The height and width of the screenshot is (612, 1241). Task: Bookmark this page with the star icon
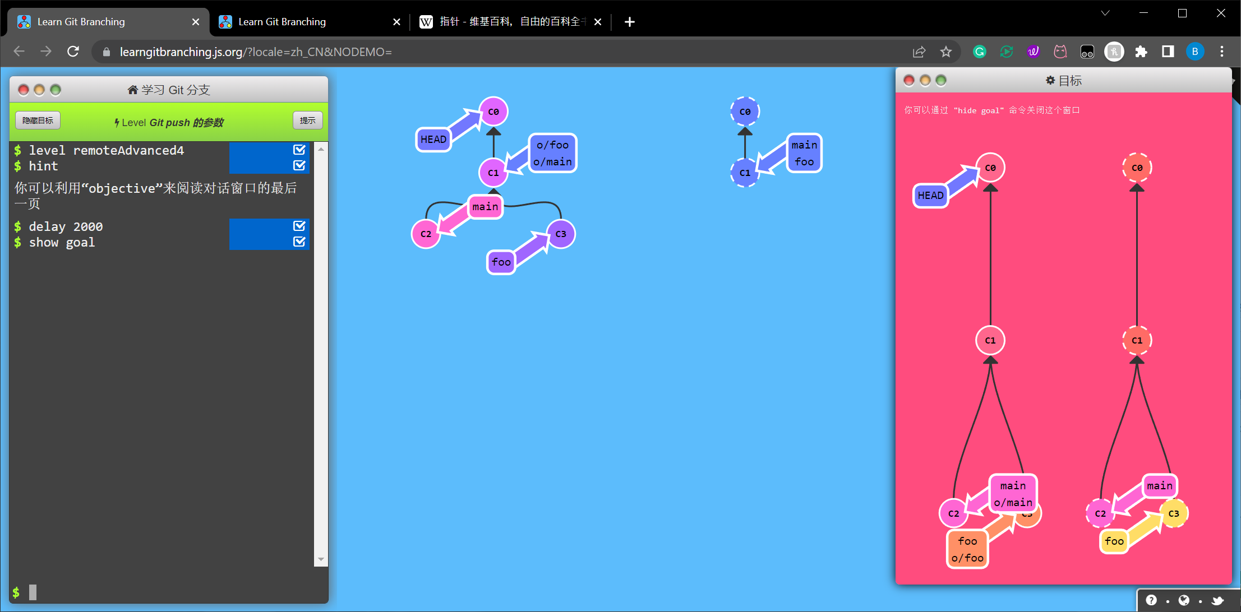[946, 52]
